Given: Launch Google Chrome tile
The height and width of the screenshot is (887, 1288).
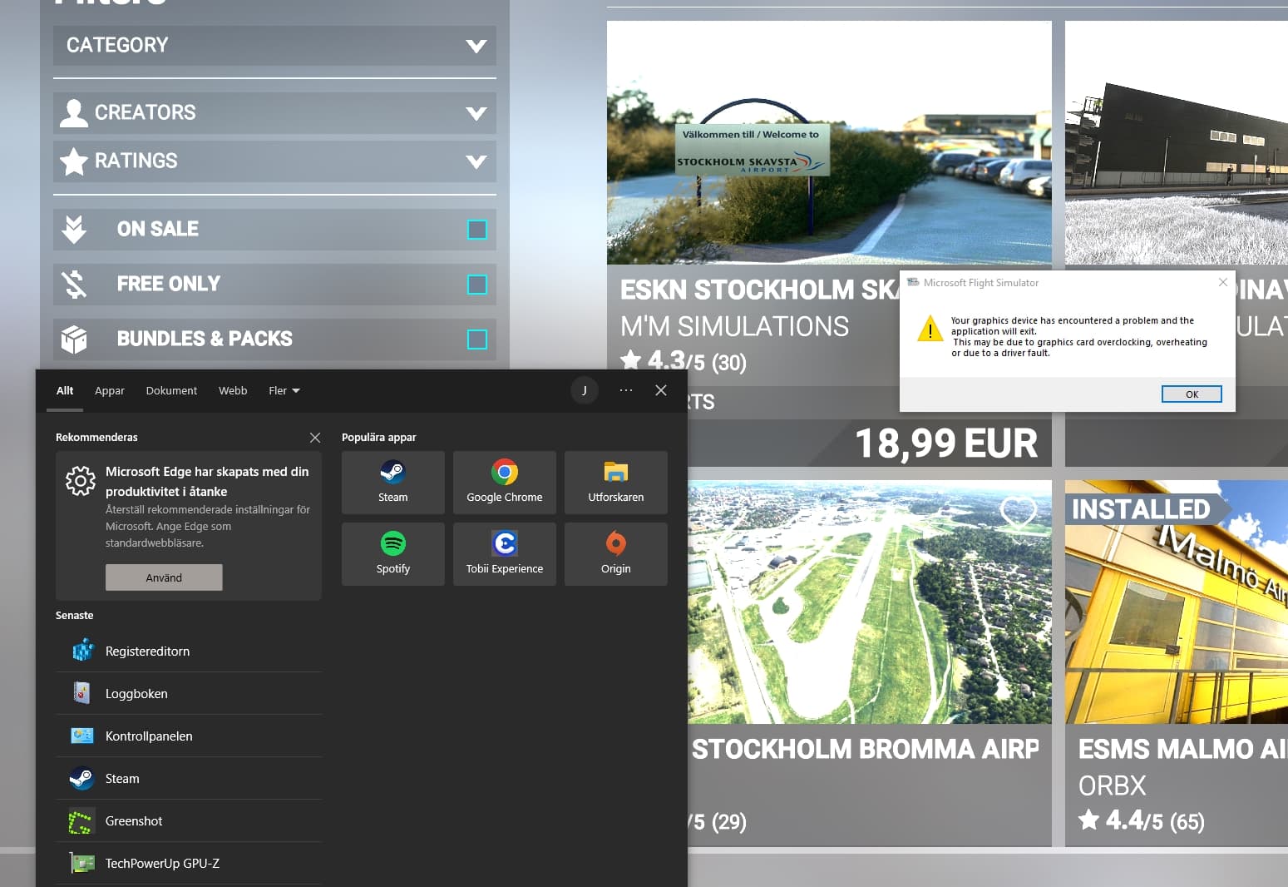Looking at the screenshot, I should [504, 483].
